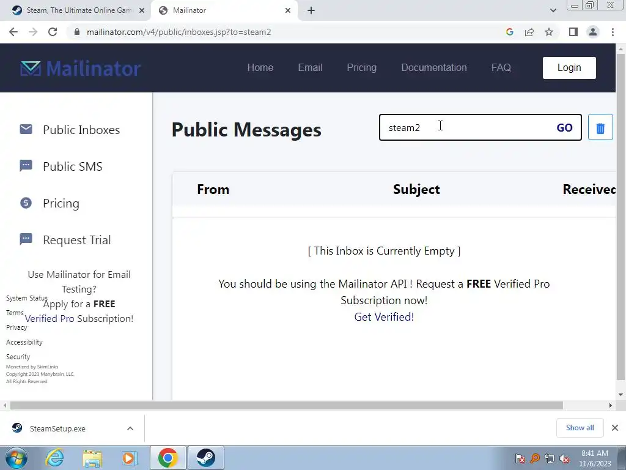Share this page via the share icon
Viewport: 626px width, 470px height.
[x=529, y=32]
